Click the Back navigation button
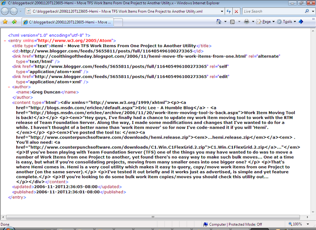 [5, 11]
